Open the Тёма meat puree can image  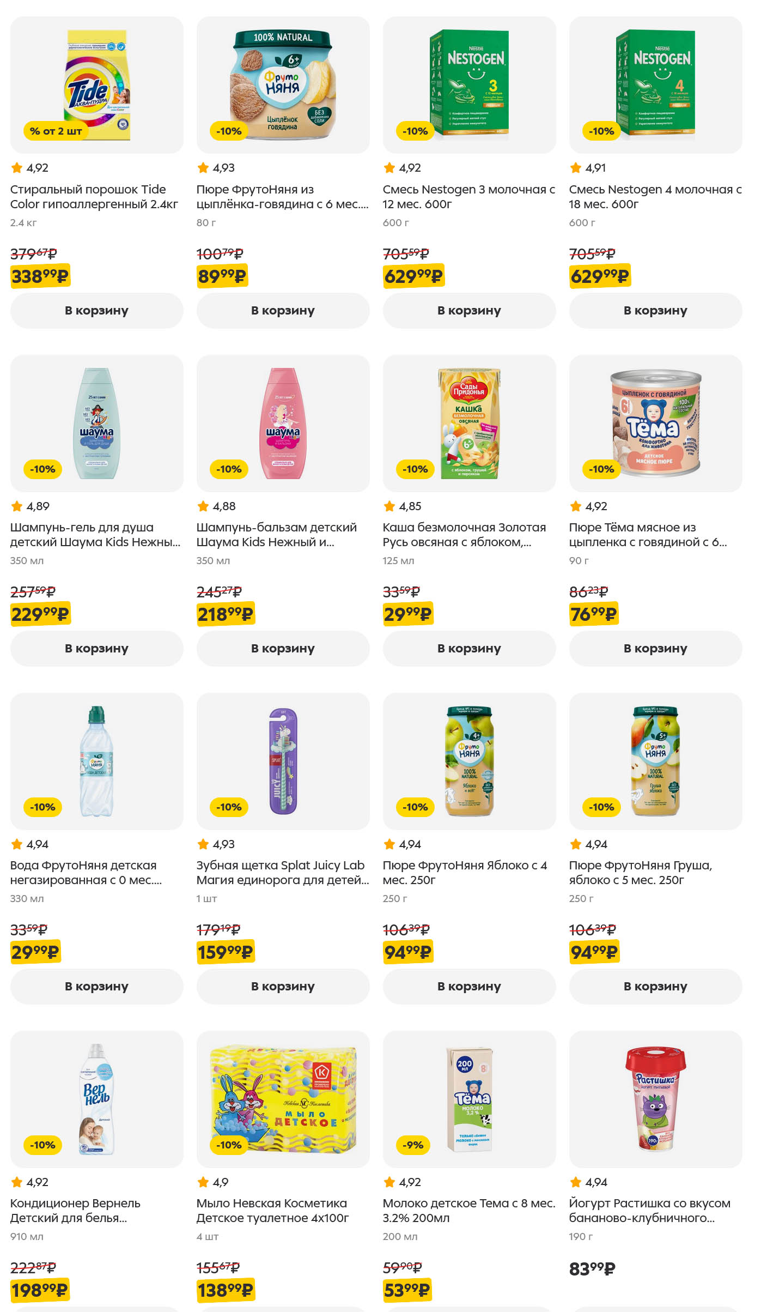pos(655,423)
